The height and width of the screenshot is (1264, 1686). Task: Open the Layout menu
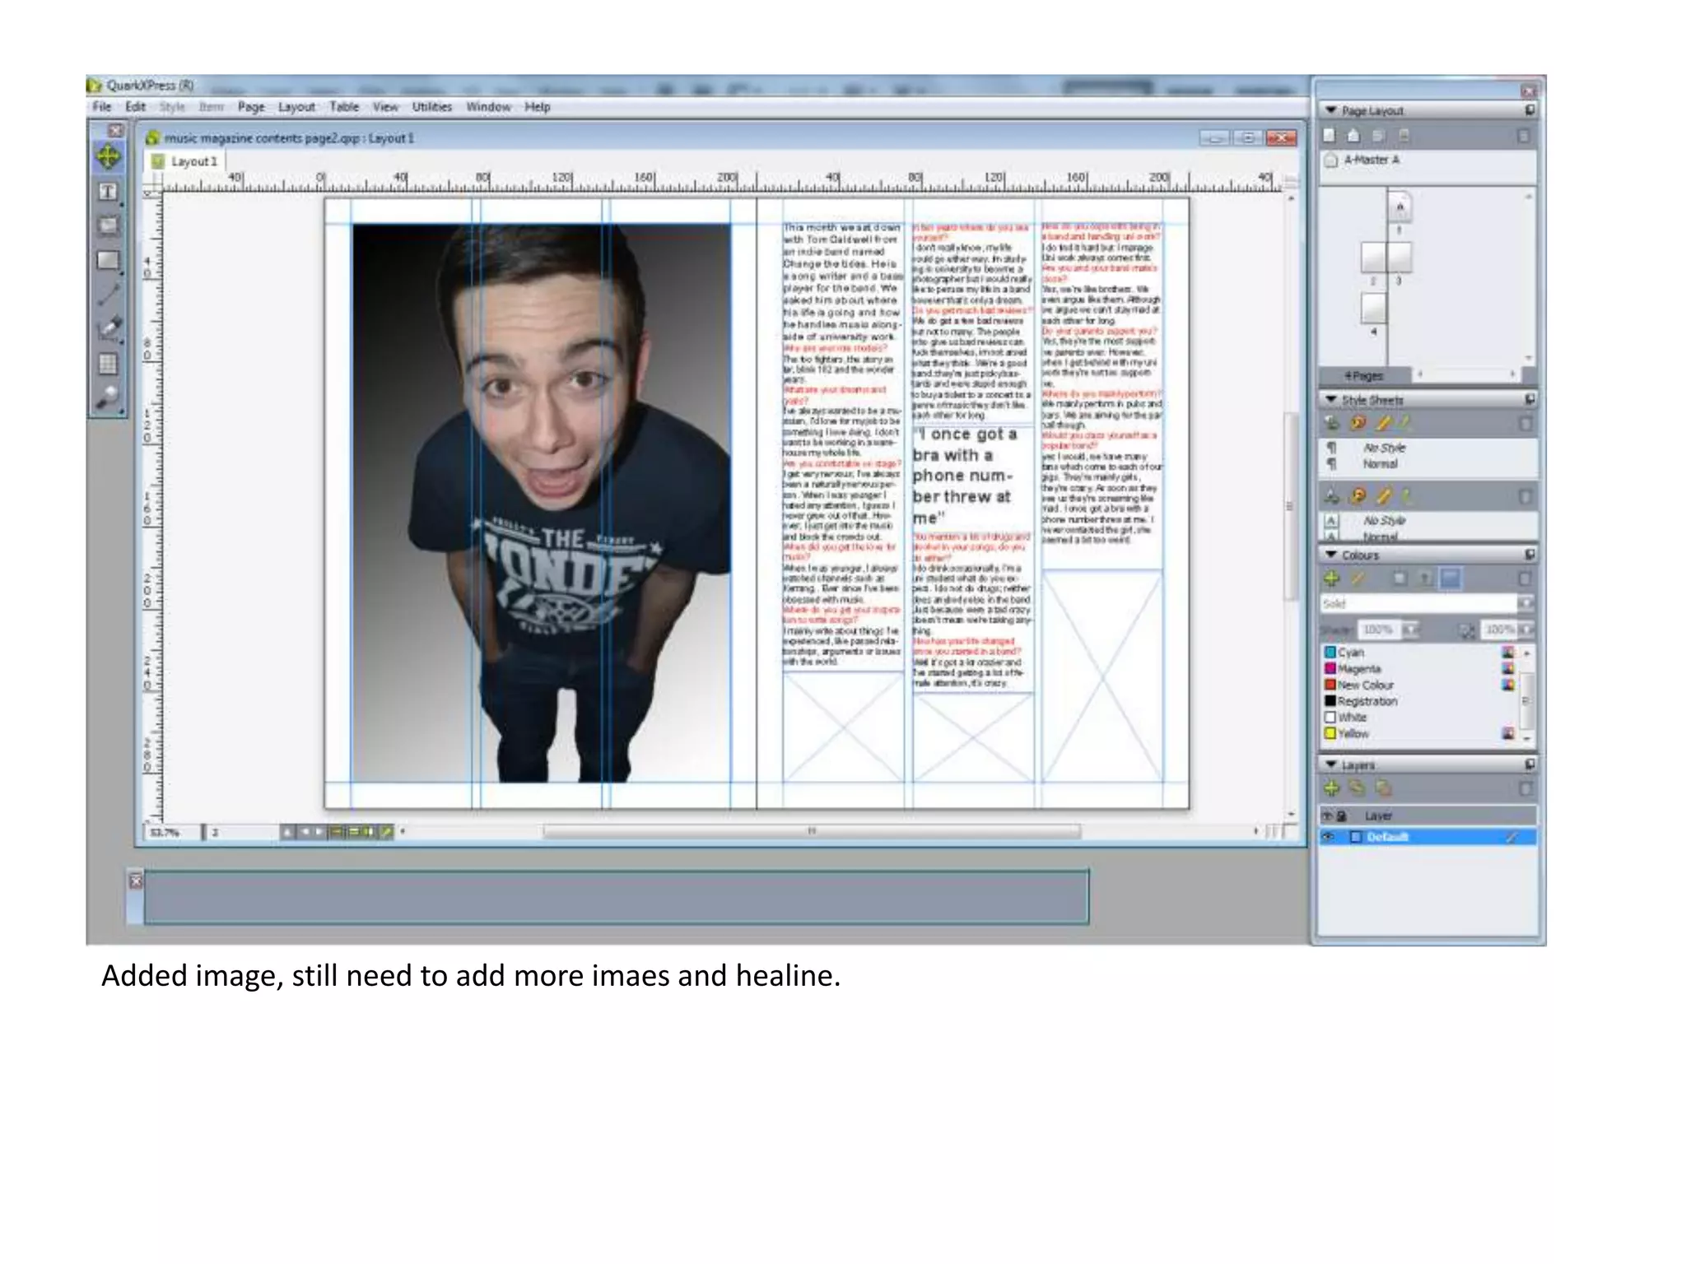[296, 107]
